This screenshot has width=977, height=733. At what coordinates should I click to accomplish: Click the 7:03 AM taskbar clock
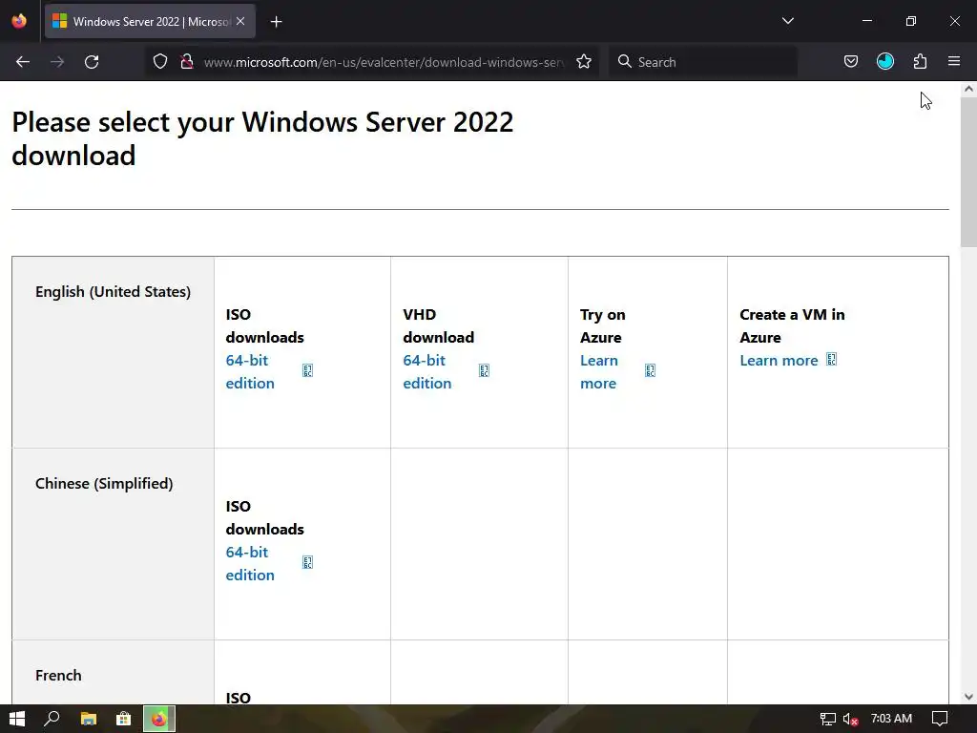892,719
